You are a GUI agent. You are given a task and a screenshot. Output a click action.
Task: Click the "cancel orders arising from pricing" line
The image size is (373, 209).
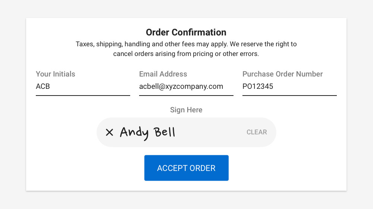tap(186, 54)
